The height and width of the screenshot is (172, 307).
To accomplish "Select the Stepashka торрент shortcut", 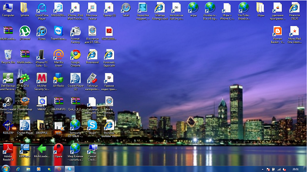I will pos(143,11).
